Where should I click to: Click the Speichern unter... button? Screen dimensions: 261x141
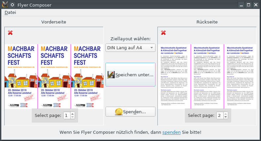(x=130, y=75)
